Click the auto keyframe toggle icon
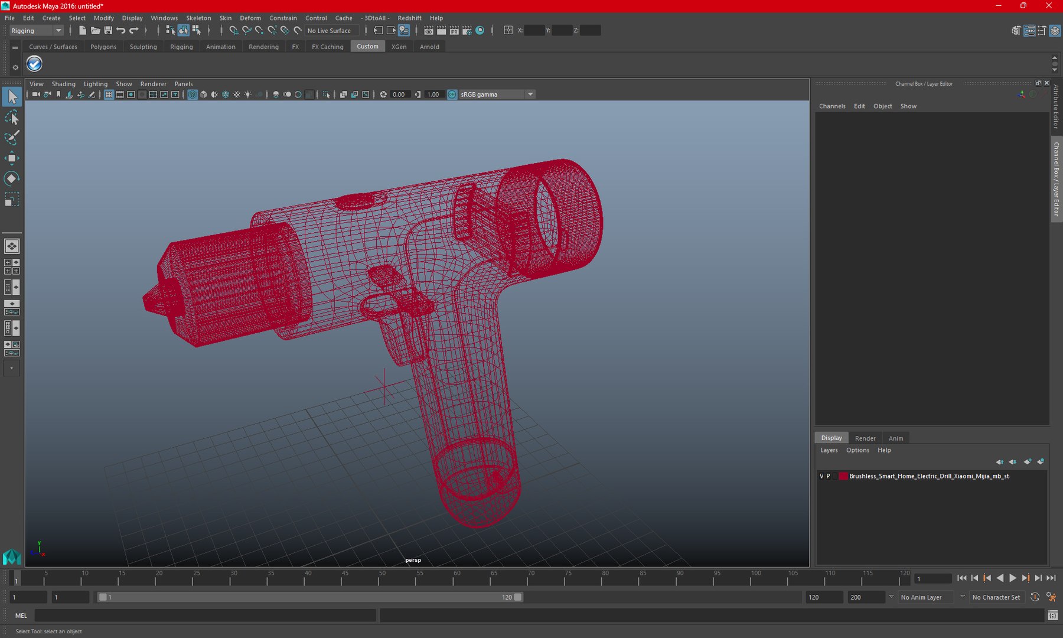1063x638 pixels. point(1035,597)
